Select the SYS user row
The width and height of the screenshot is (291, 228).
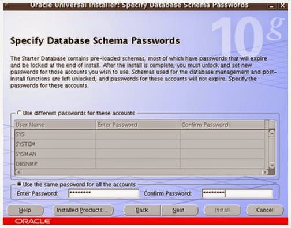click(x=140, y=134)
